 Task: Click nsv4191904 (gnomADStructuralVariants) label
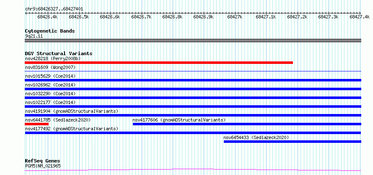(72, 111)
